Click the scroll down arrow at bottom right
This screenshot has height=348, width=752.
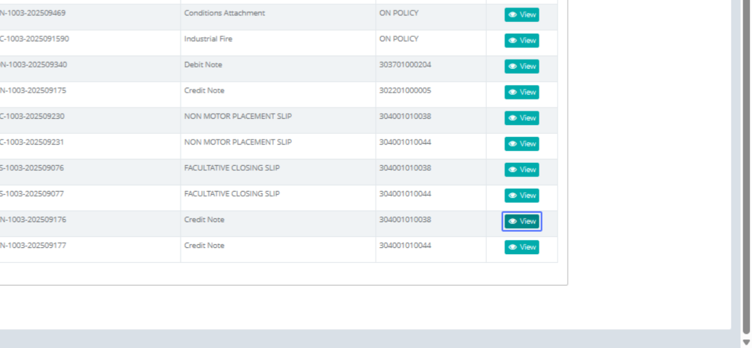pos(746,342)
